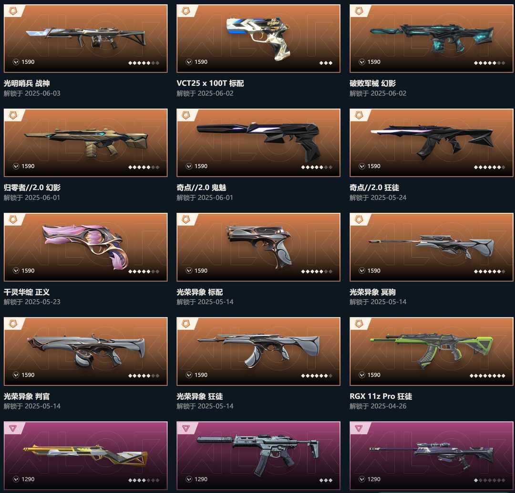Screen dimensions: 515x493
Task: Click the pink tier badge on the gold shotgun card
Action: point(13,428)
